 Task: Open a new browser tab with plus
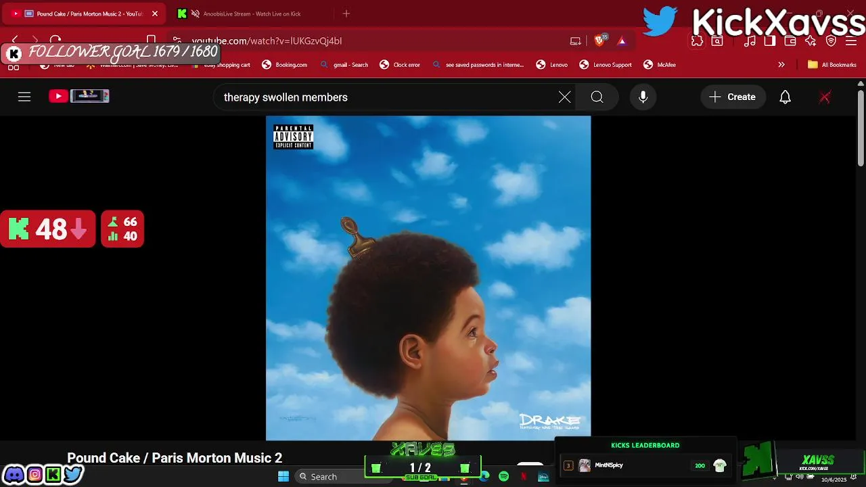tap(346, 14)
